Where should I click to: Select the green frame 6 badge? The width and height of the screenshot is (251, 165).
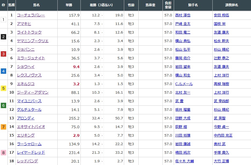click(x=3, y=105)
